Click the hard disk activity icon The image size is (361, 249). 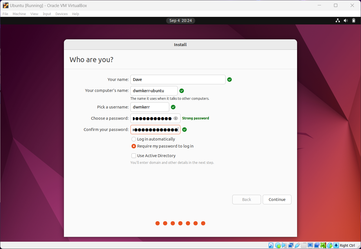pyautogui.click(x=271, y=245)
